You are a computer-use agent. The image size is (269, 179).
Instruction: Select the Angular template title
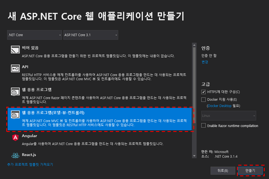(x=29, y=136)
